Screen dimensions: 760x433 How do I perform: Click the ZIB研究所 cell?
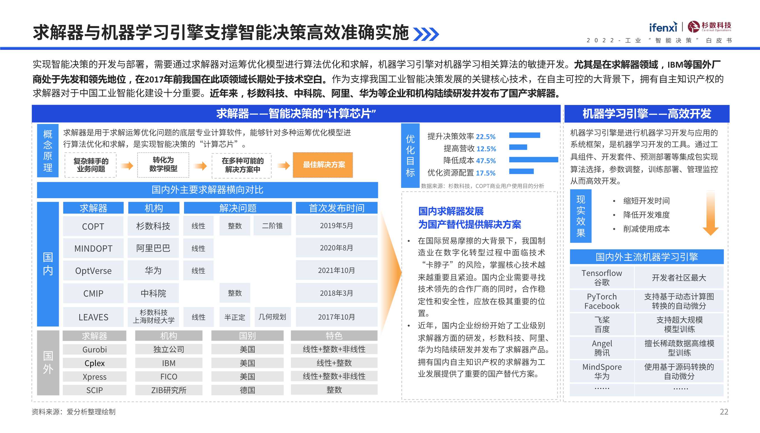pos(169,390)
